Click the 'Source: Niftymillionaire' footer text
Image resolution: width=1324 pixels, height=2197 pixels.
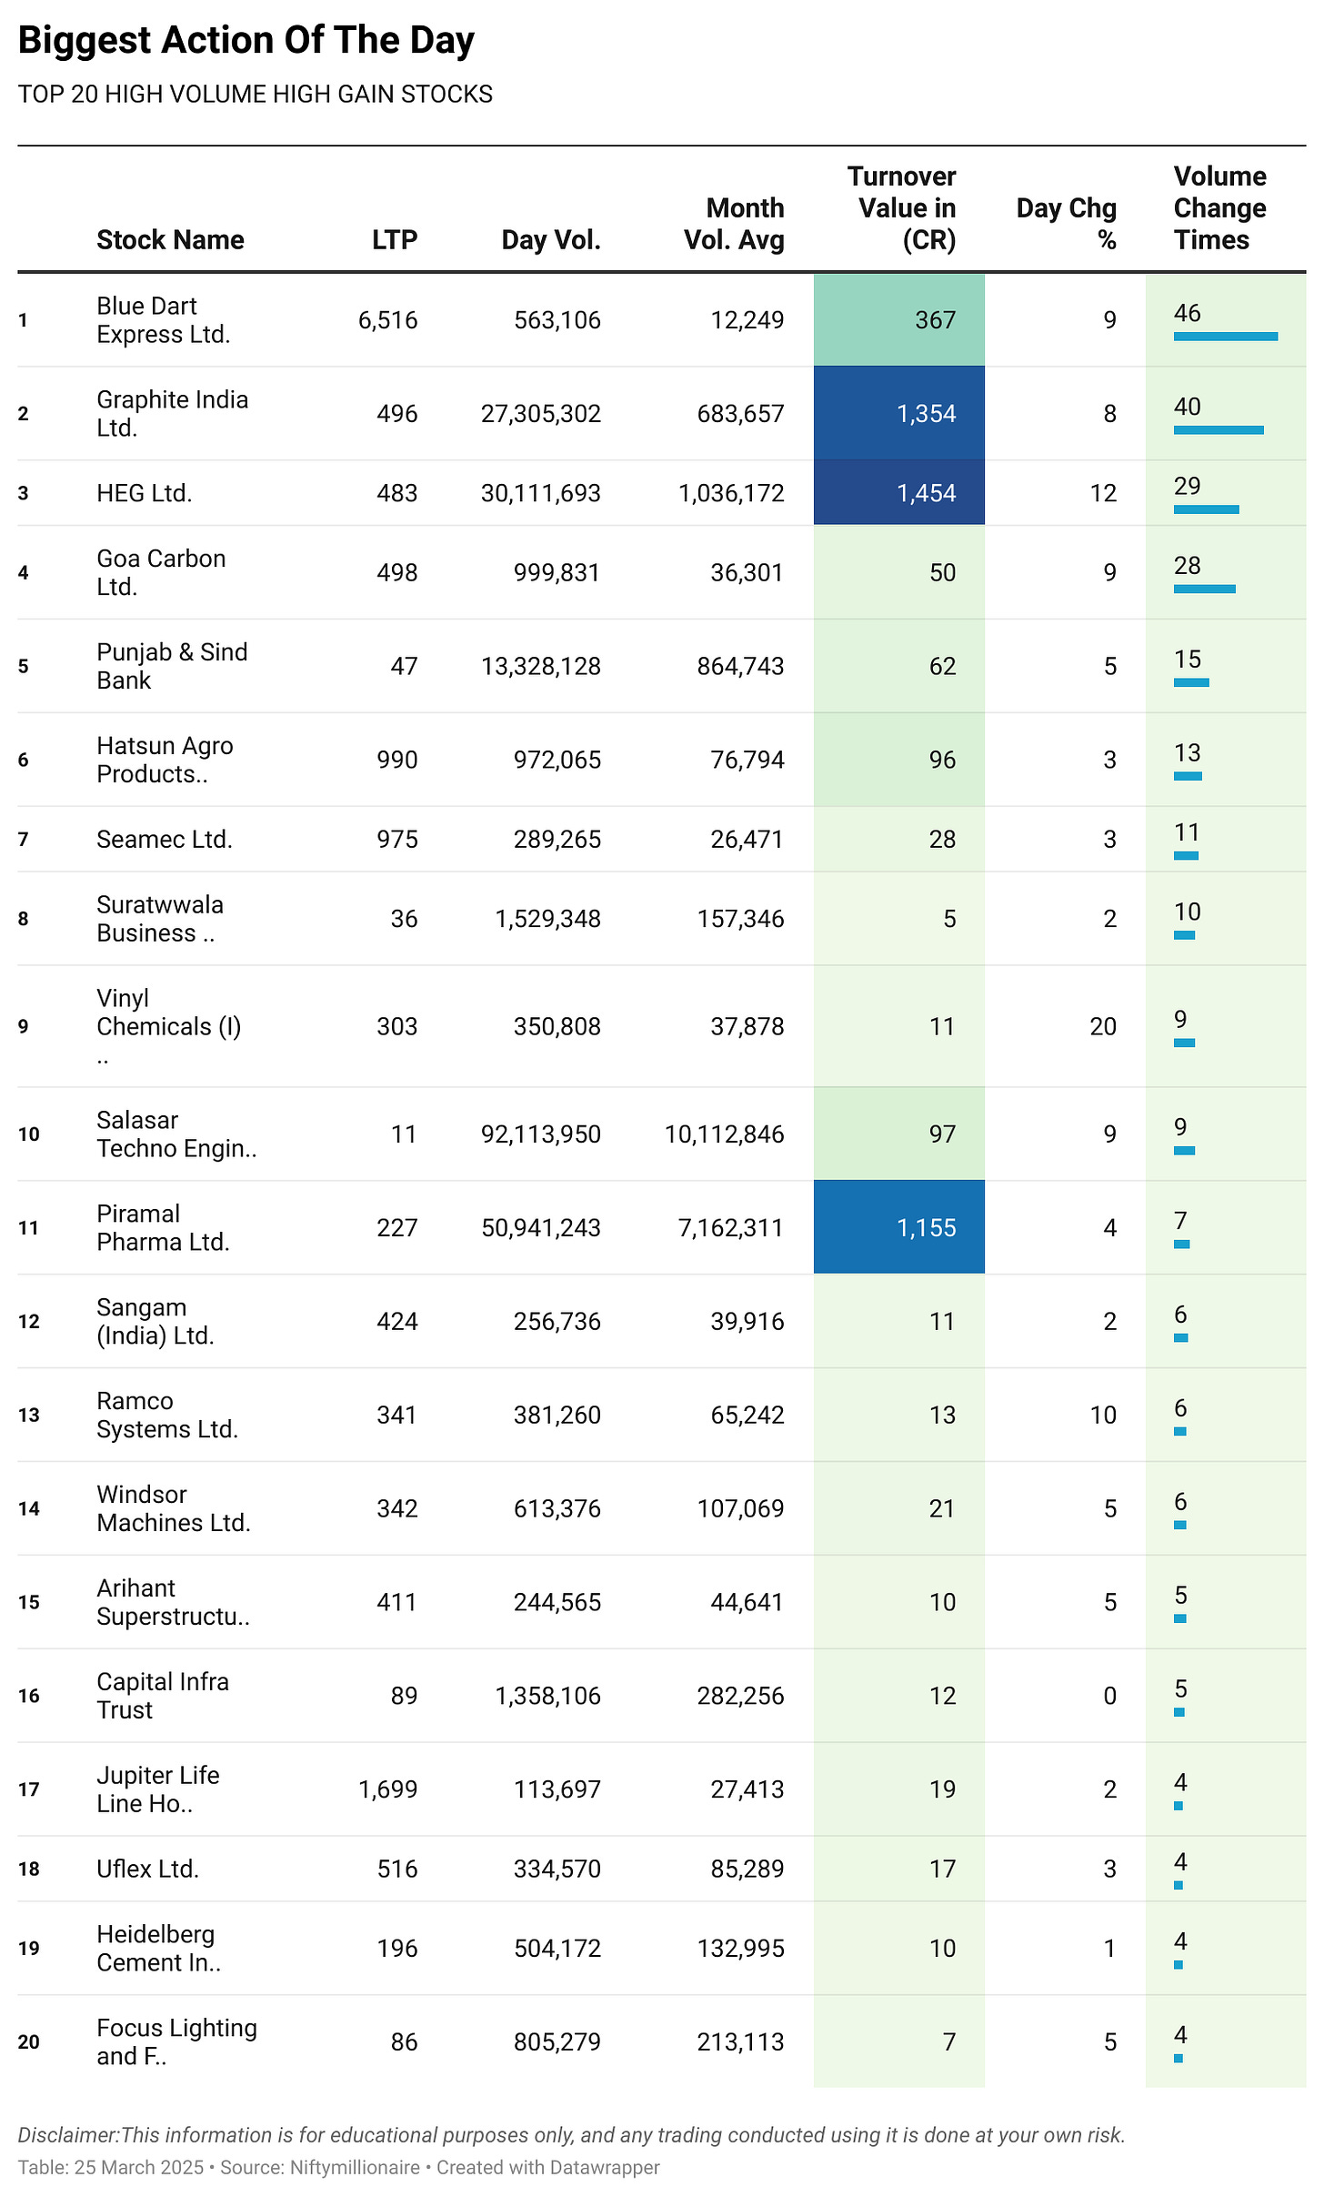click(320, 2168)
